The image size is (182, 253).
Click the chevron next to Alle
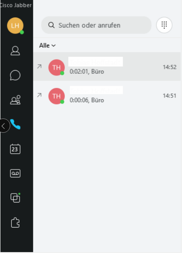click(x=54, y=46)
